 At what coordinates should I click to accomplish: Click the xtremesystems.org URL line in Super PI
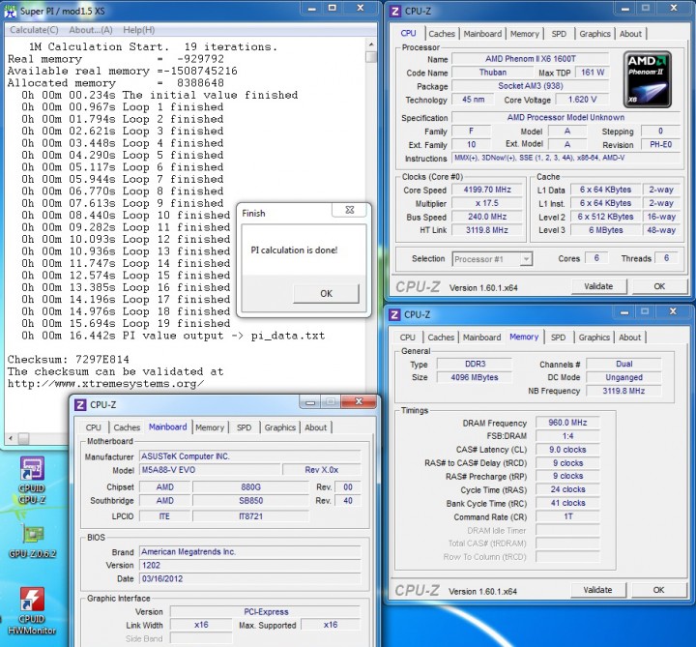105,384
